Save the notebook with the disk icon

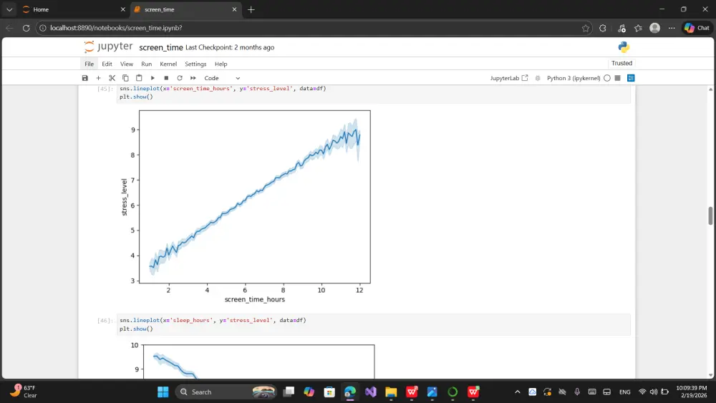click(x=85, y=78)
